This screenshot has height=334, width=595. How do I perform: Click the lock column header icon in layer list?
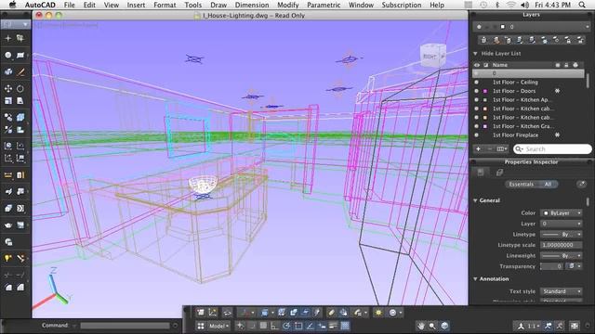(566, 65)
